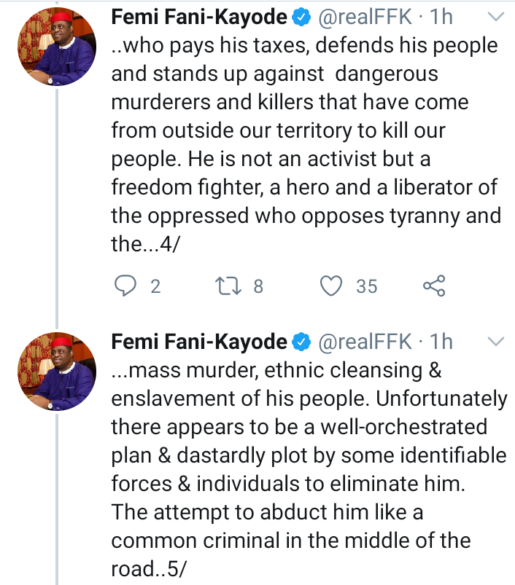This screenshot has height=585, width=515.
Task: Open tweet text about freedom fighter
Action: click(306, 145)
